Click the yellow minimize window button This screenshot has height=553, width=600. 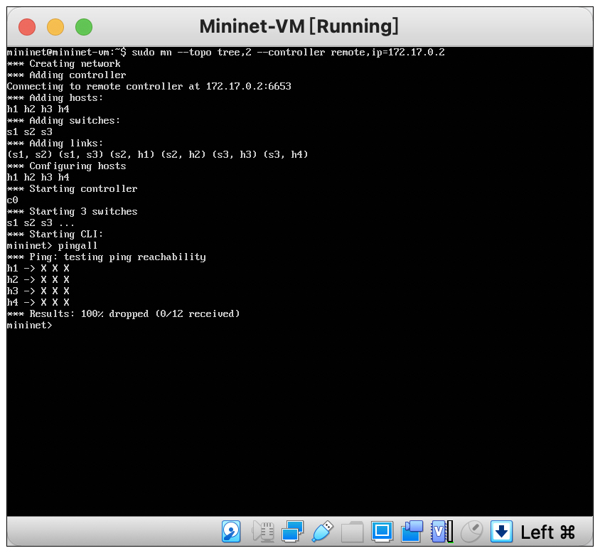coord(55,27)
